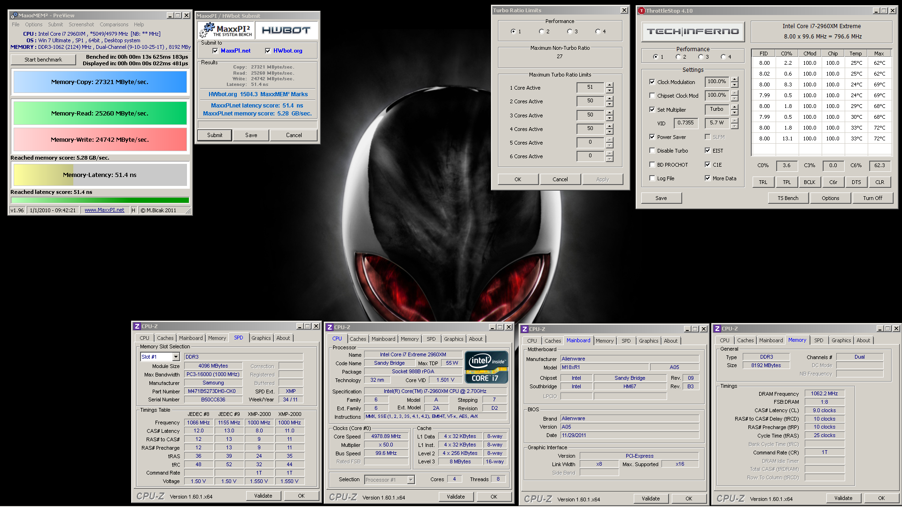The width and height of the screenshot is (902, 507).
Task: Click green latency score progress bar
Action: (x=100, y=200)
